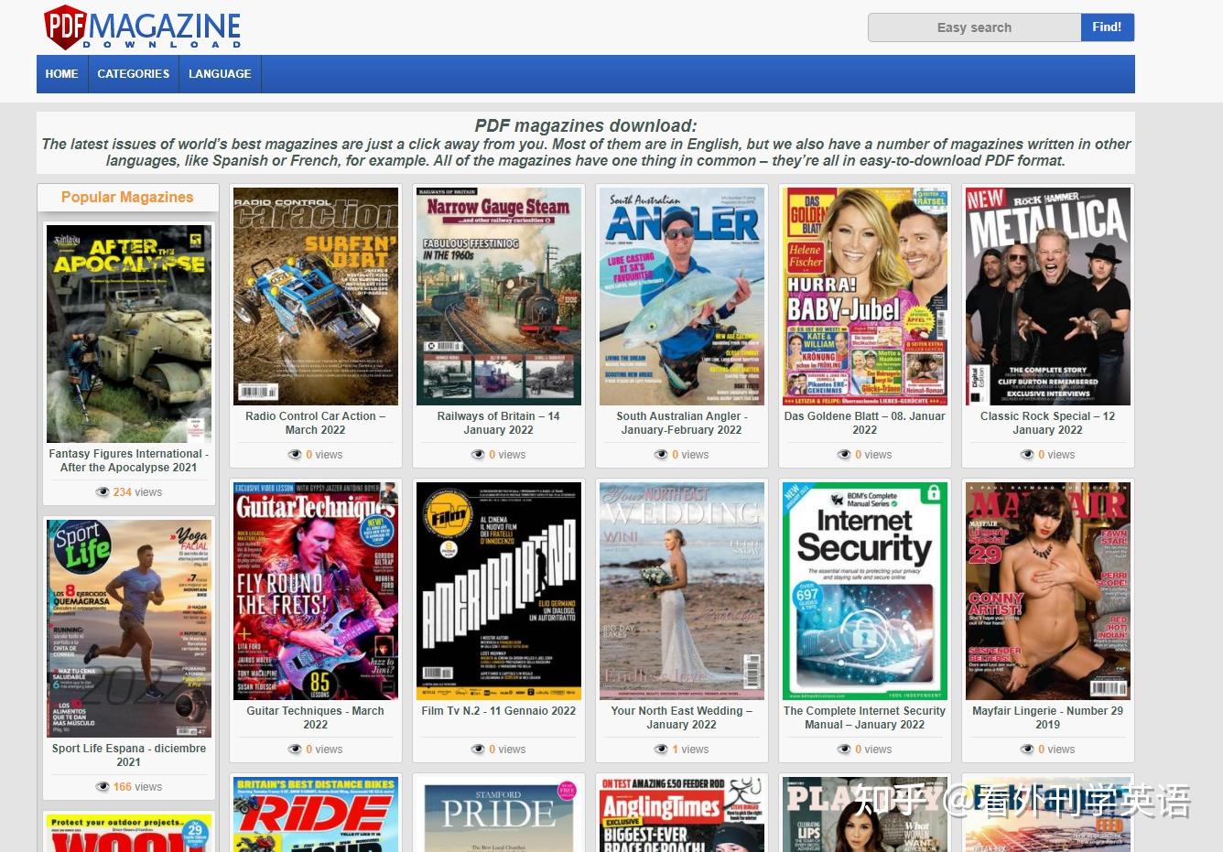Open Sport Life Espana cover thumbnail
This screenshot has width=1223, height=852.
click(129, 629)
